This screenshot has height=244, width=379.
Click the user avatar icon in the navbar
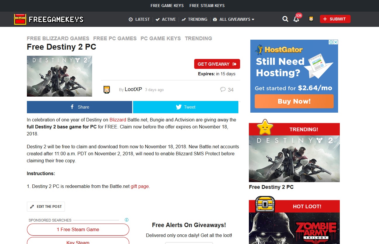coord(311,18)
